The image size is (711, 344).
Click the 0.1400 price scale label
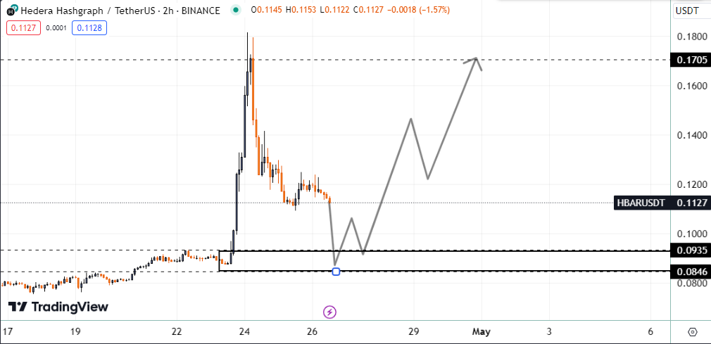688,135
